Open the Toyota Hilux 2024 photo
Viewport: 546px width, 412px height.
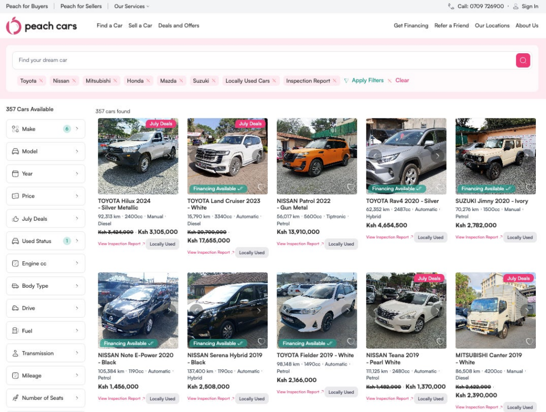[x=138, y=156]
